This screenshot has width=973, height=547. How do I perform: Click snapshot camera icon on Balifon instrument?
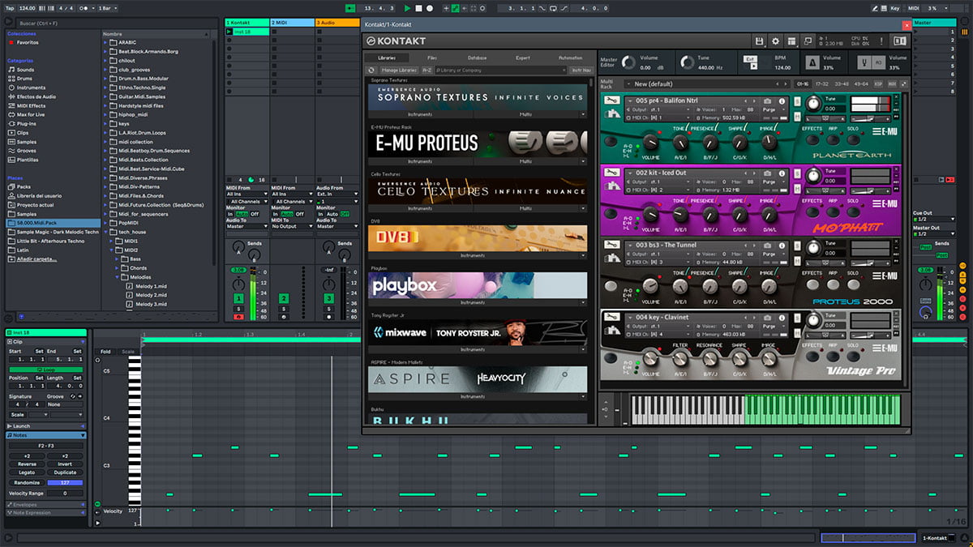pos(767,101)
